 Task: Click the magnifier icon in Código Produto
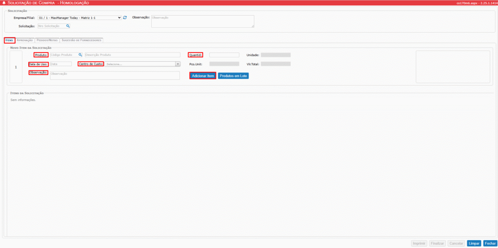click(x=80, y=55)
